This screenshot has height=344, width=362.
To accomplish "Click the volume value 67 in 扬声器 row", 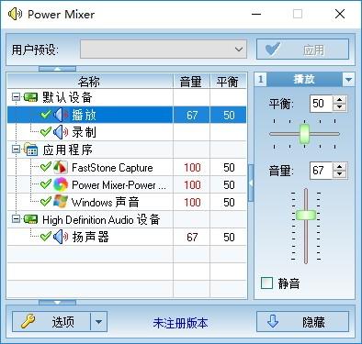I will tap(192, 237).
